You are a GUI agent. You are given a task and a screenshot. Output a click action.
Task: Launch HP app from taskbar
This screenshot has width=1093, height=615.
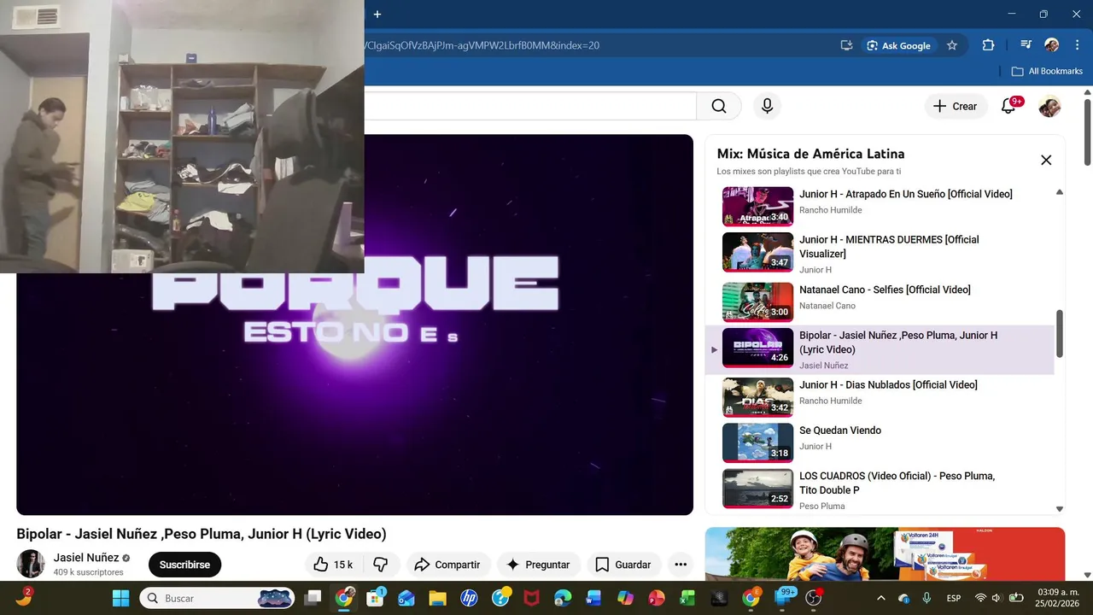(x=469, y=598)
